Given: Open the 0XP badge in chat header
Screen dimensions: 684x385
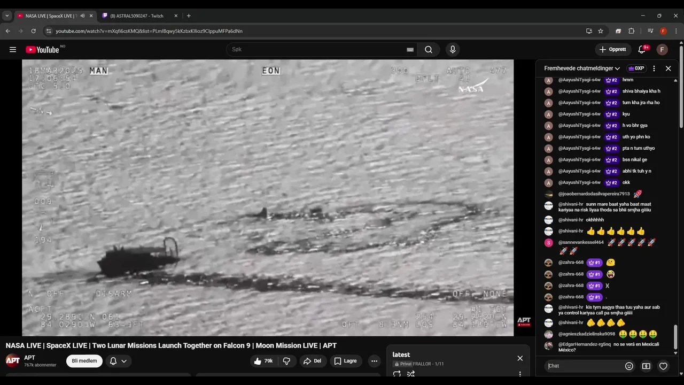Looking at the screenshot, I should (636, 68).
